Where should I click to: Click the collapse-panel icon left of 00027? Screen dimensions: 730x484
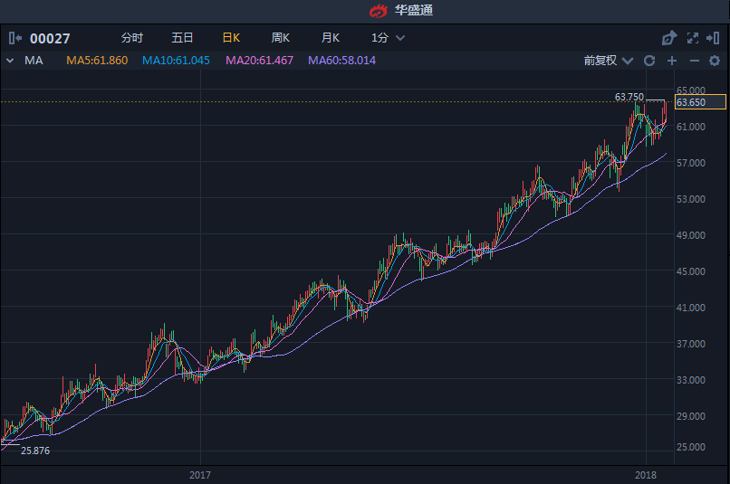pos(15,38)
